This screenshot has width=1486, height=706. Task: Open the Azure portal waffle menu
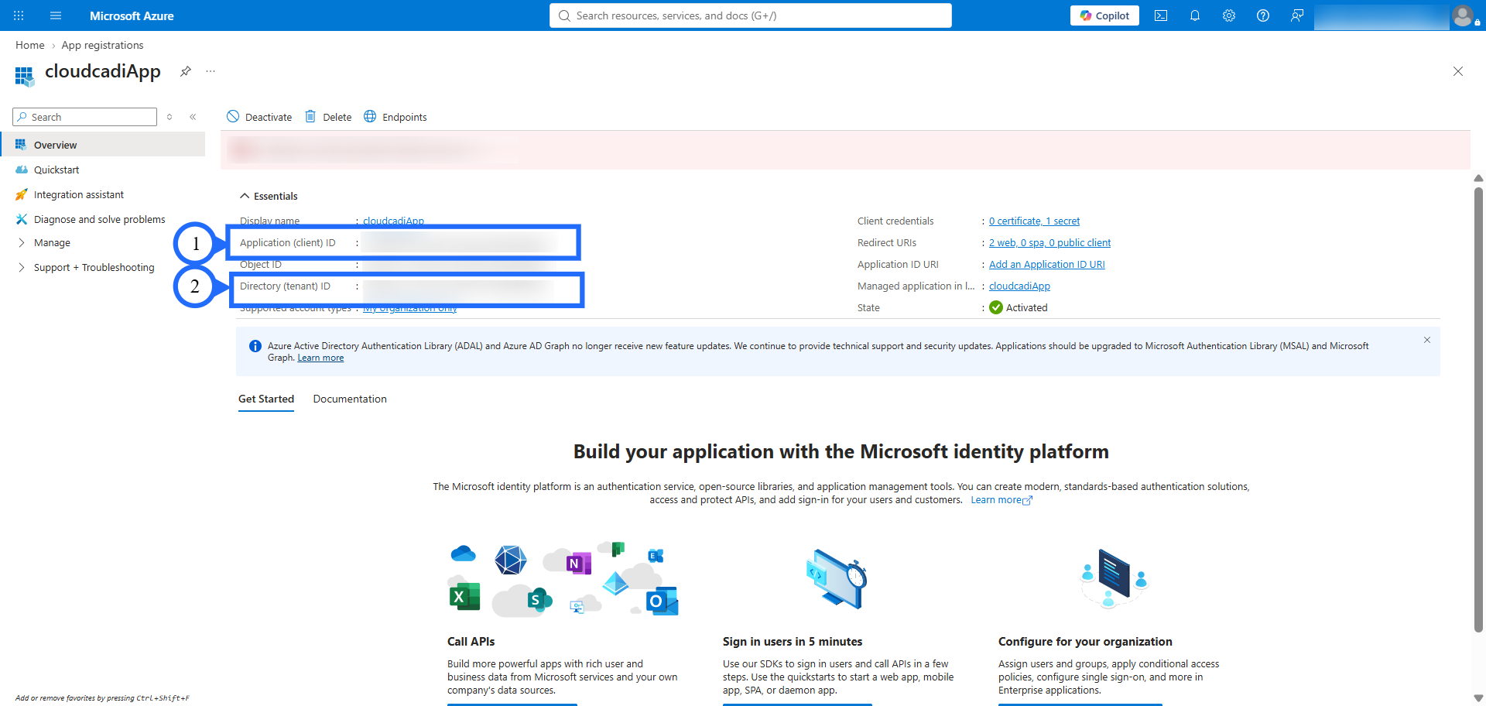(19, 15)
